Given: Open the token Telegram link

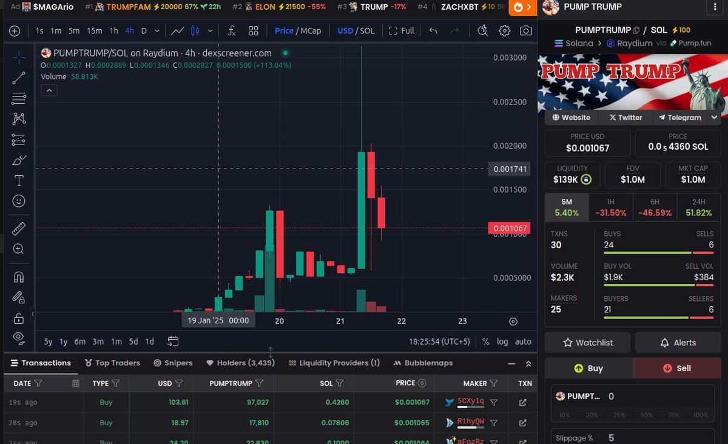Looking at the screenshot, I should (680, 118).
